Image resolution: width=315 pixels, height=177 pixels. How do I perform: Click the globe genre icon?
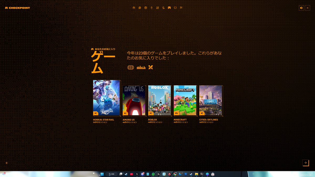[x=130, y=67]
